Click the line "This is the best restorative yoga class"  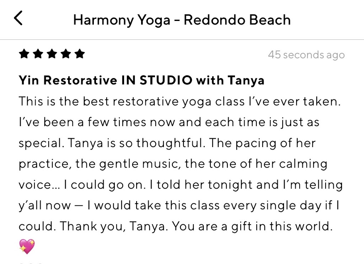tap(180, 102)
